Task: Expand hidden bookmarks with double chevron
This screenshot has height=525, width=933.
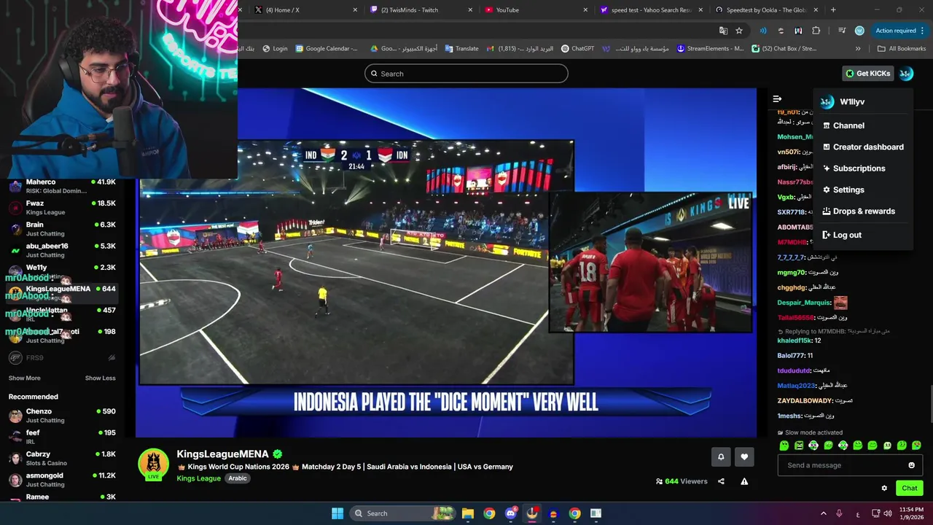Action: (858, 49)
